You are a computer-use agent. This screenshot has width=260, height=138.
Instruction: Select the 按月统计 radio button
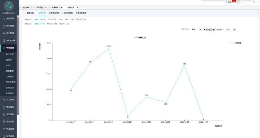205,30
